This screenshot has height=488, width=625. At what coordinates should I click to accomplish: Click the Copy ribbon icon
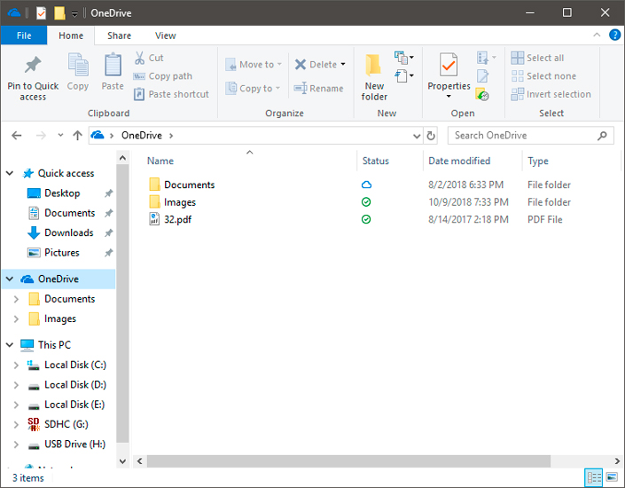click(x=78, y=65)
